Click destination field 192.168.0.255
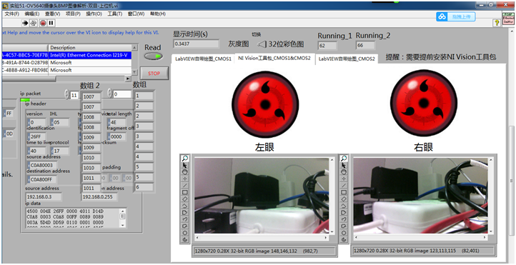This screenshot has width=516, height=265. point(99,197)
